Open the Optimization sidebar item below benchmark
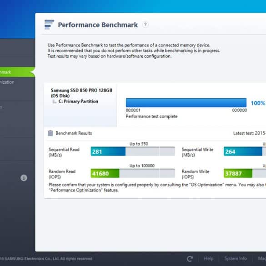Image resolution: width=266 pixels, height=266 pixels. pos(7,82)
